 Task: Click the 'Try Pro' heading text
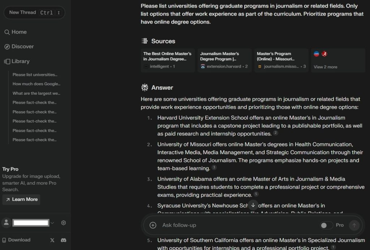click(10, 169)
